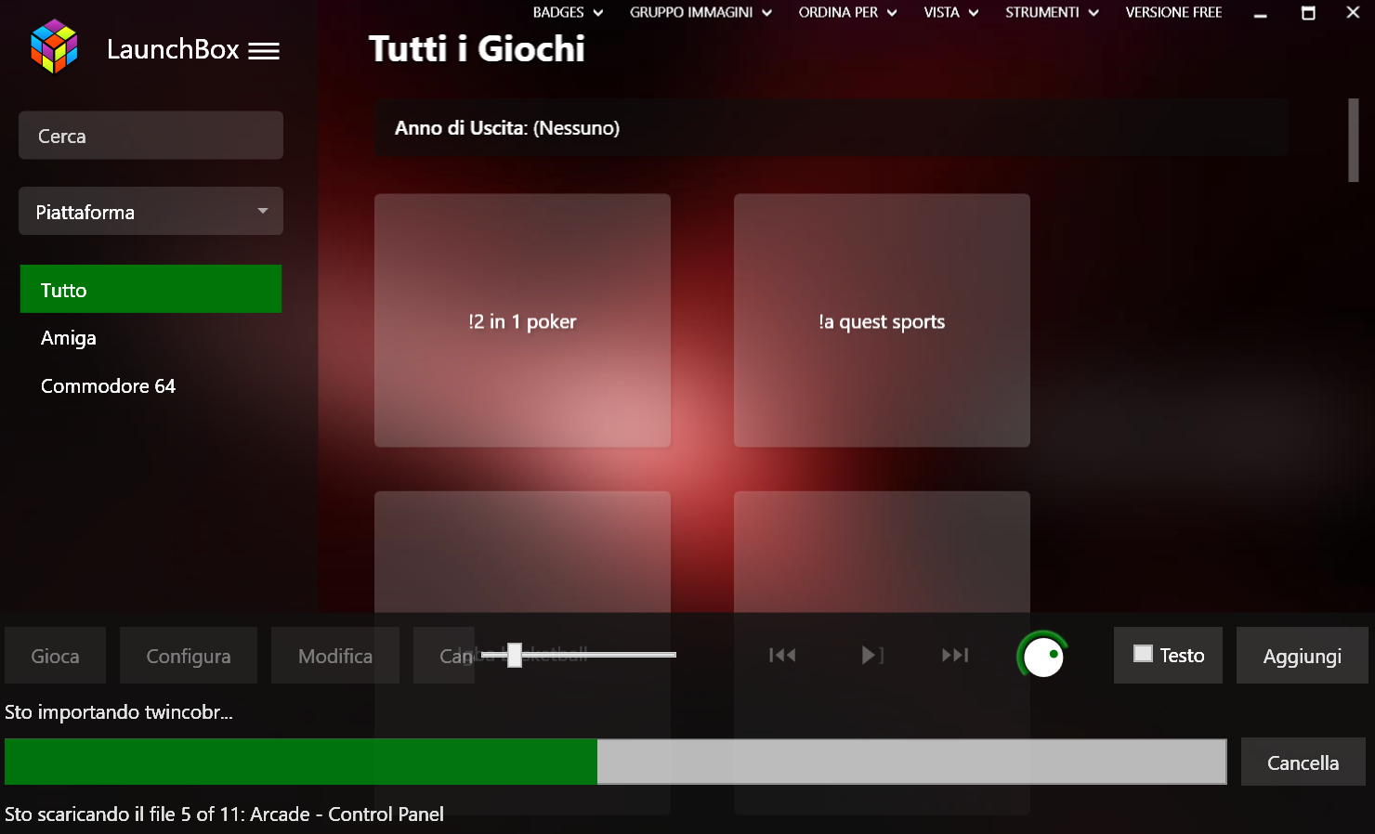Open the Piattaforma dropdown

point(151,211)
